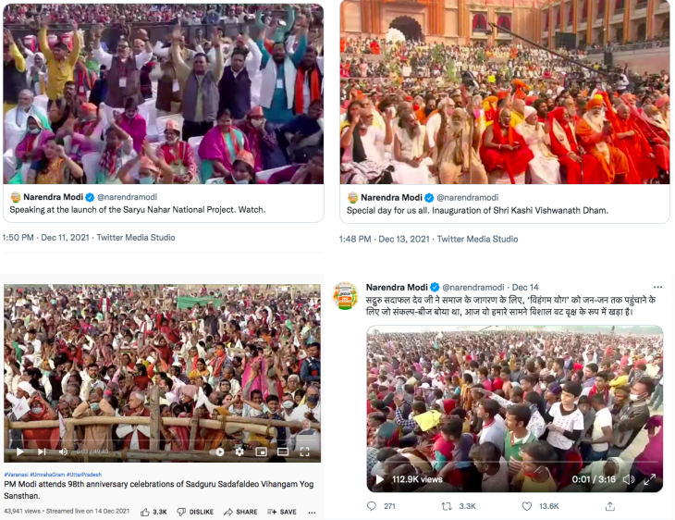Enter fullscreen on YouTube video
This screenshot has height=520, width=675.
click(x=305, y=452)
